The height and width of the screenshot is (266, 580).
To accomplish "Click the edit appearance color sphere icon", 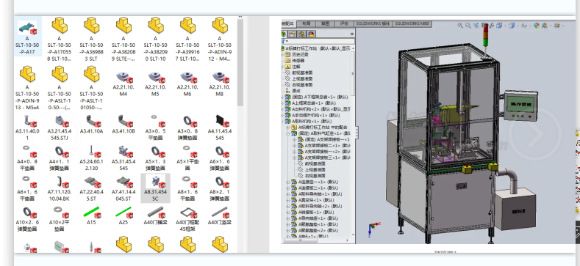I will click(537, 26).
